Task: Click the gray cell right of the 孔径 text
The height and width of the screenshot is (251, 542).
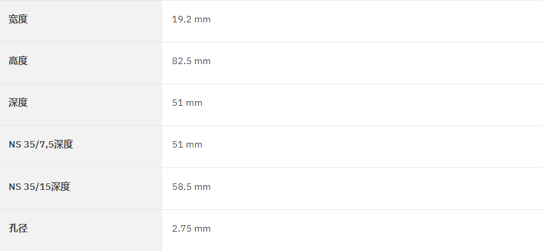Action: tap(95, 230)
